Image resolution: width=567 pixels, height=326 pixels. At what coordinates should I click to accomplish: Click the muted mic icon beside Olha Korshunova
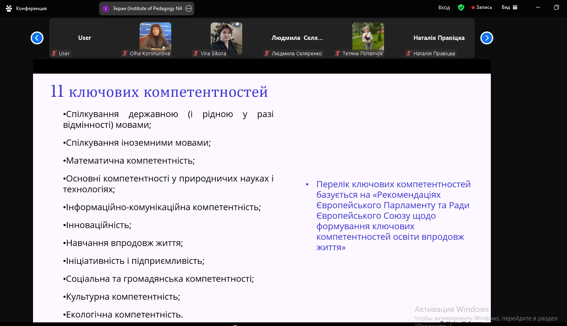pos(125,53)
